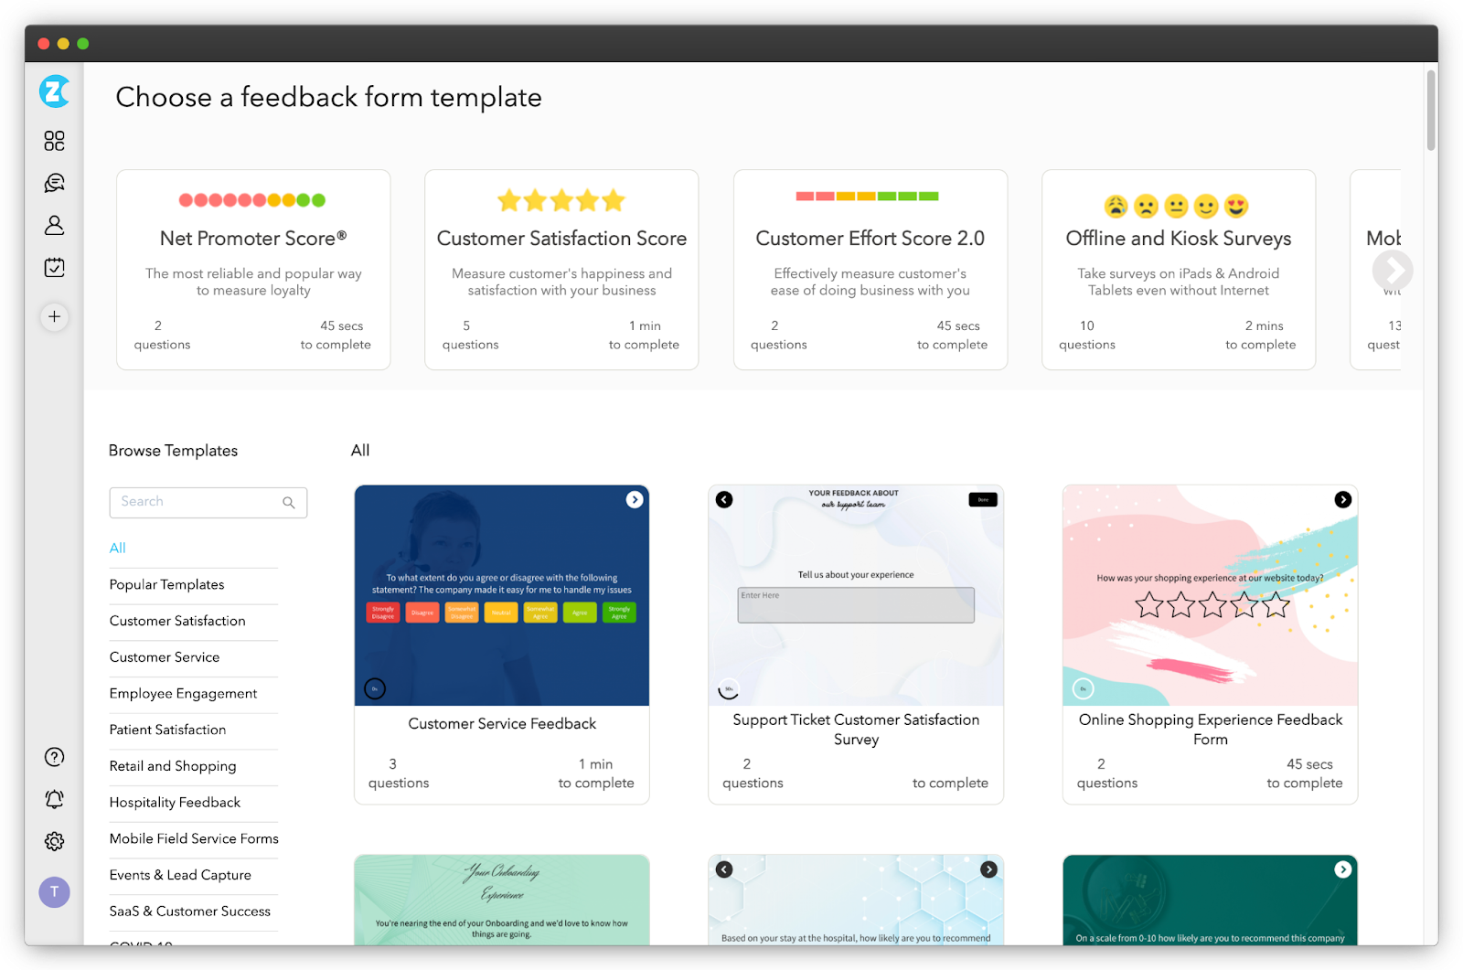Choose the Customer Satisfaction Score template card
Viewport: 1463px width, 970px height.
(561, 270)
